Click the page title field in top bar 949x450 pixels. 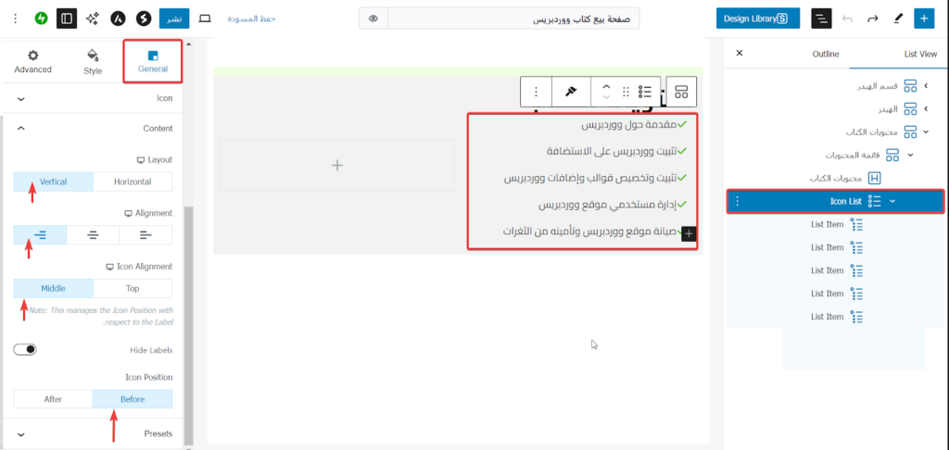(513, 19)
